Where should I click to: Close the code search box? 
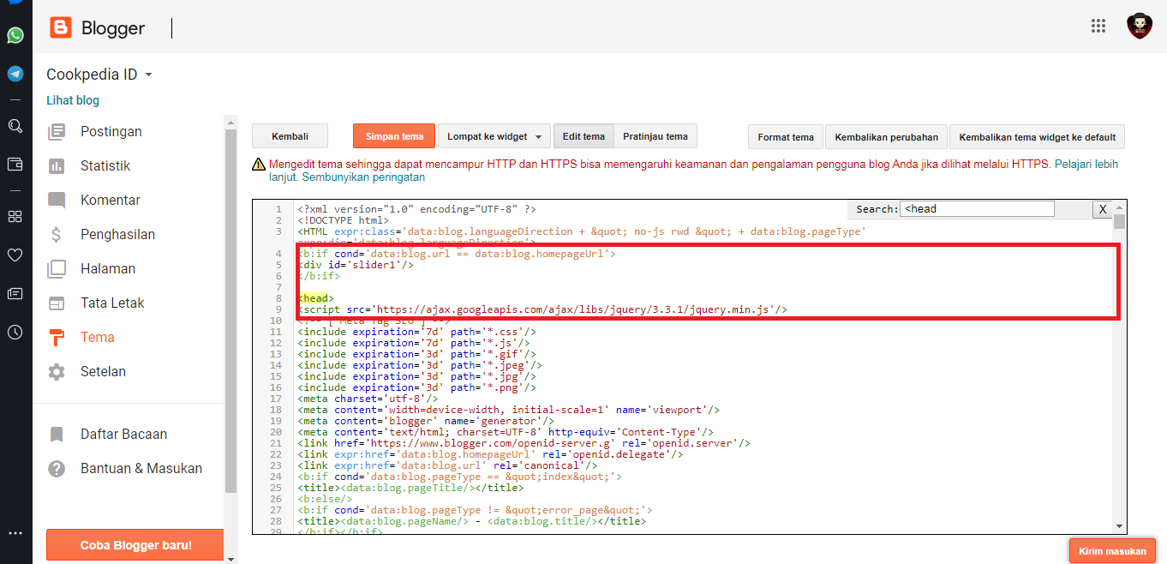1103,209
